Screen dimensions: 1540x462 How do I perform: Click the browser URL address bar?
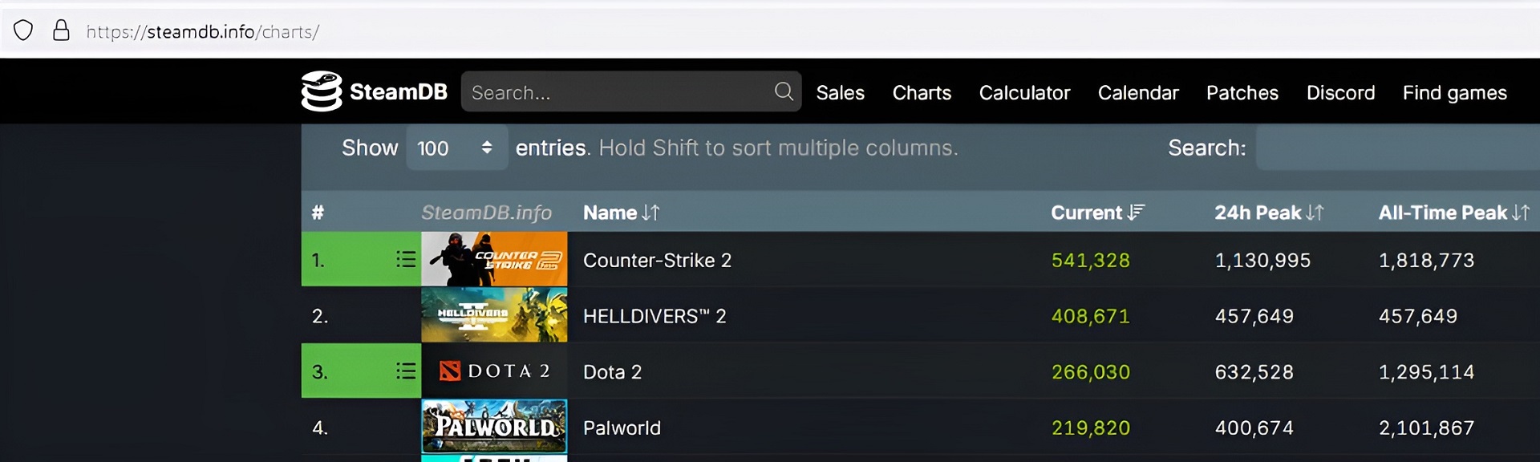pyautogui.click(x=203, y=31)
